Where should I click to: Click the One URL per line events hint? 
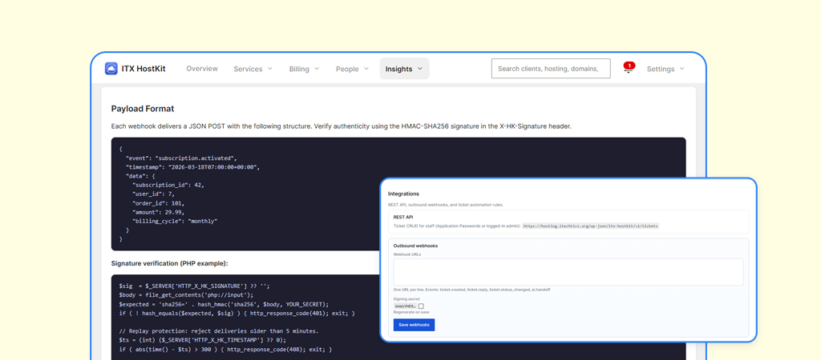tap(471, 290)
